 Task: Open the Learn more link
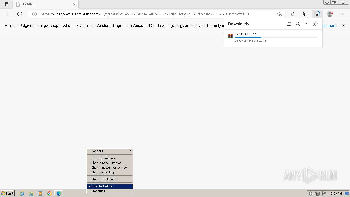[329, 26]
